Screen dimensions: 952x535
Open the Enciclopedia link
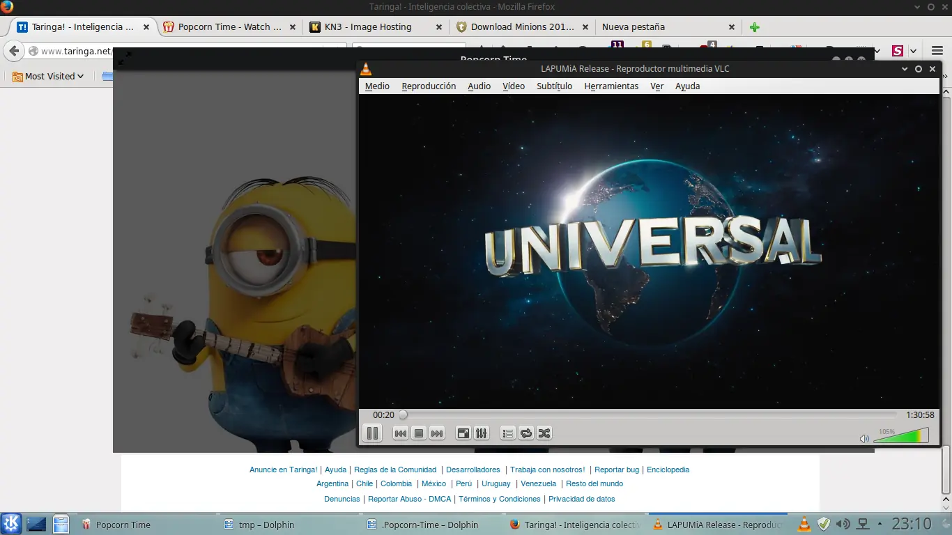668,470
